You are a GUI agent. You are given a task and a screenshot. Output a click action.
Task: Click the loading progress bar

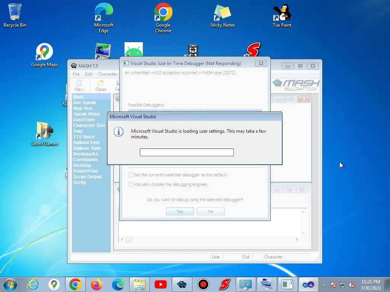click(187, 152)
